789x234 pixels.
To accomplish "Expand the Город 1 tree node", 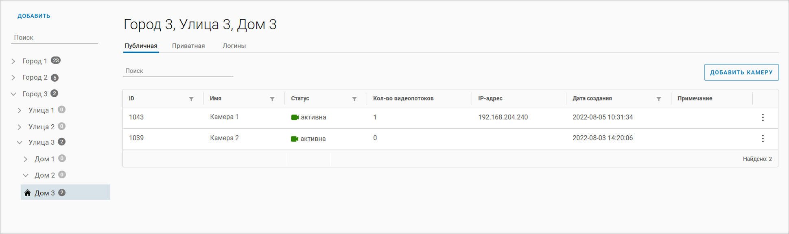I will (13, 61).
